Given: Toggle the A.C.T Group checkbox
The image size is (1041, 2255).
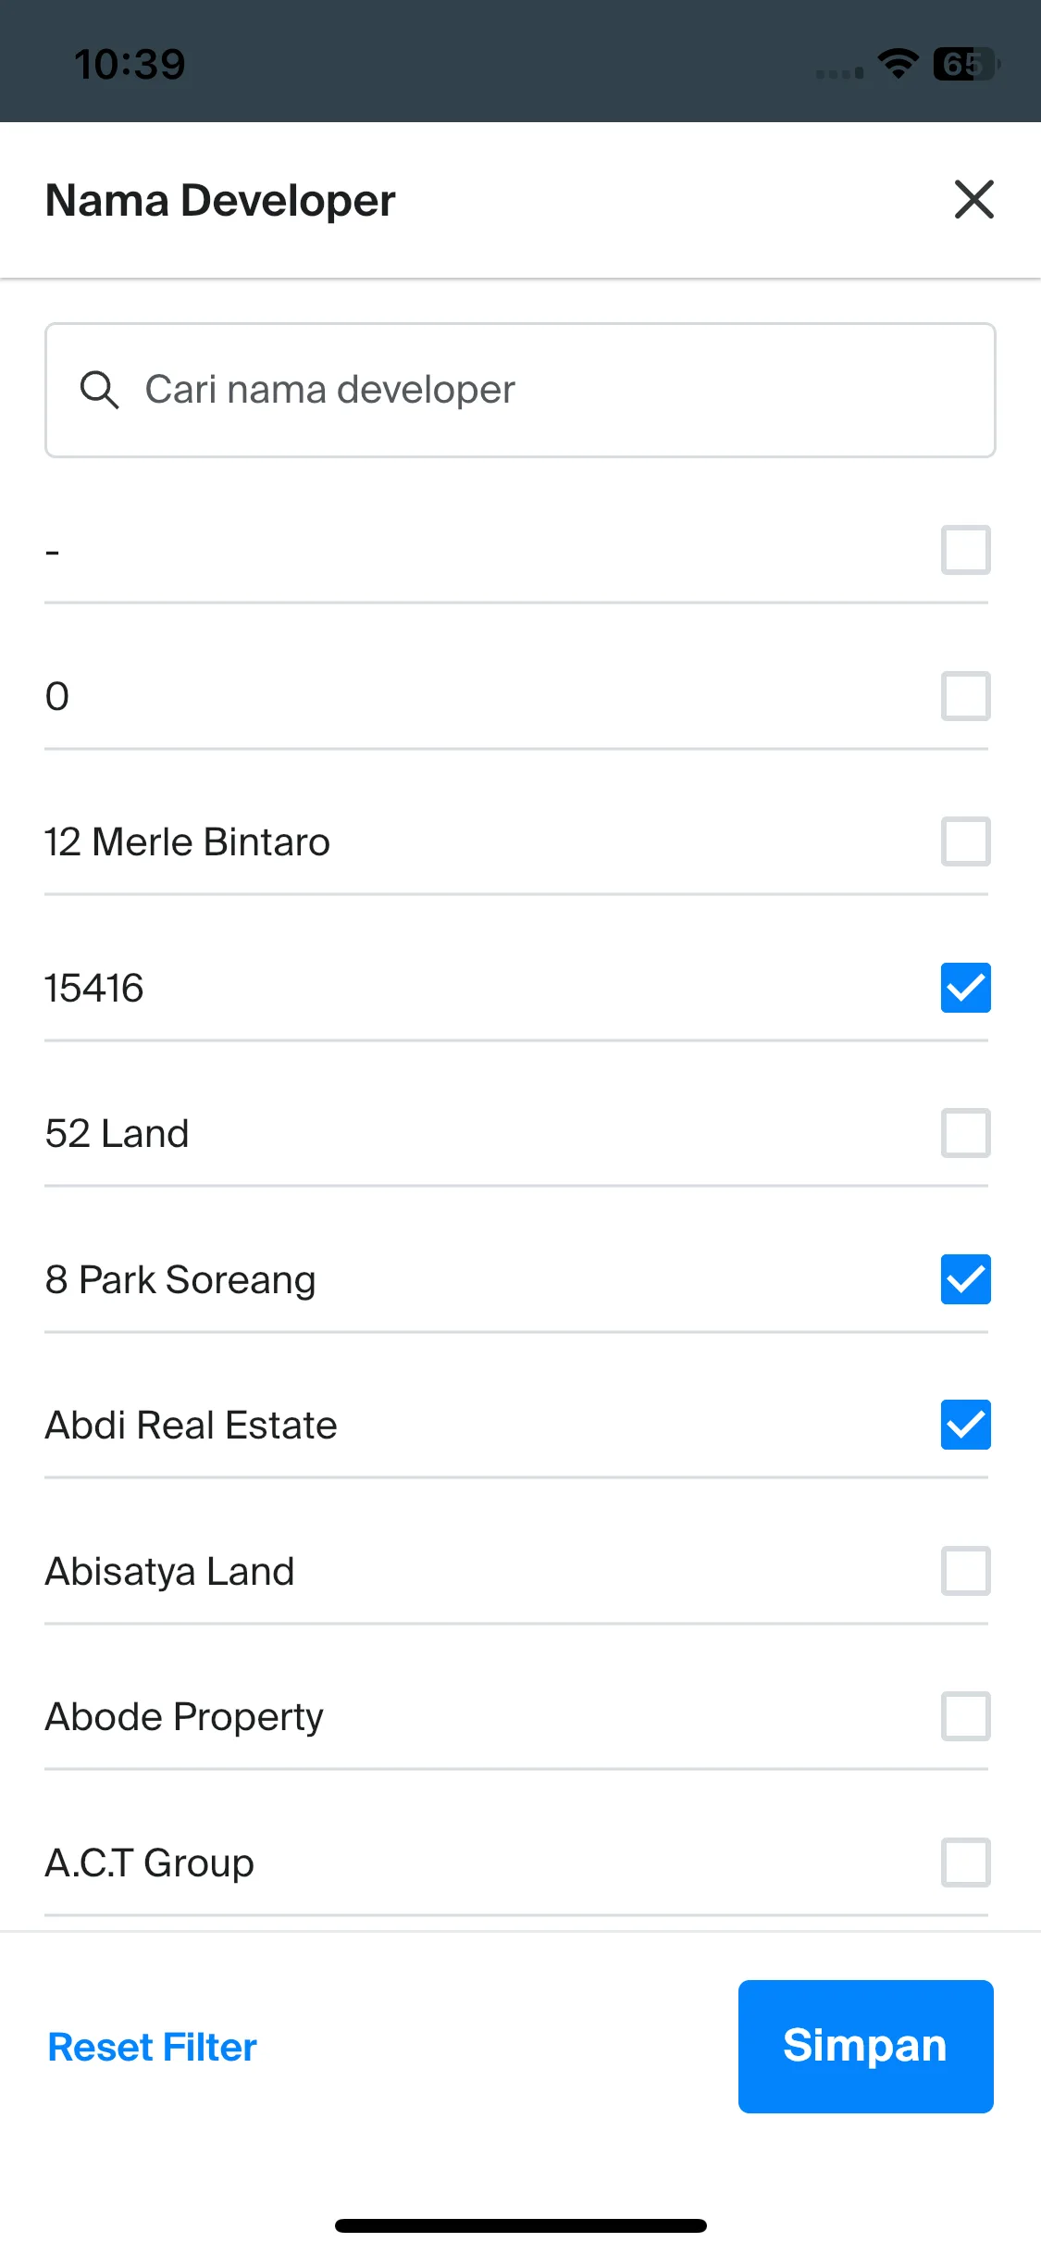Looking at the screenshot, I should click(x=965, y=1863).
